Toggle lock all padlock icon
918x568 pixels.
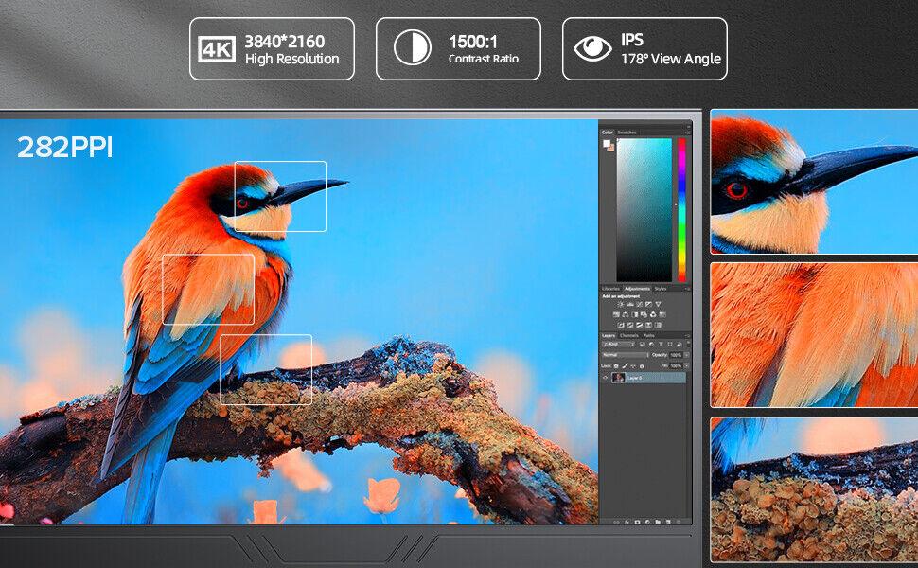(x=642, y=364)
